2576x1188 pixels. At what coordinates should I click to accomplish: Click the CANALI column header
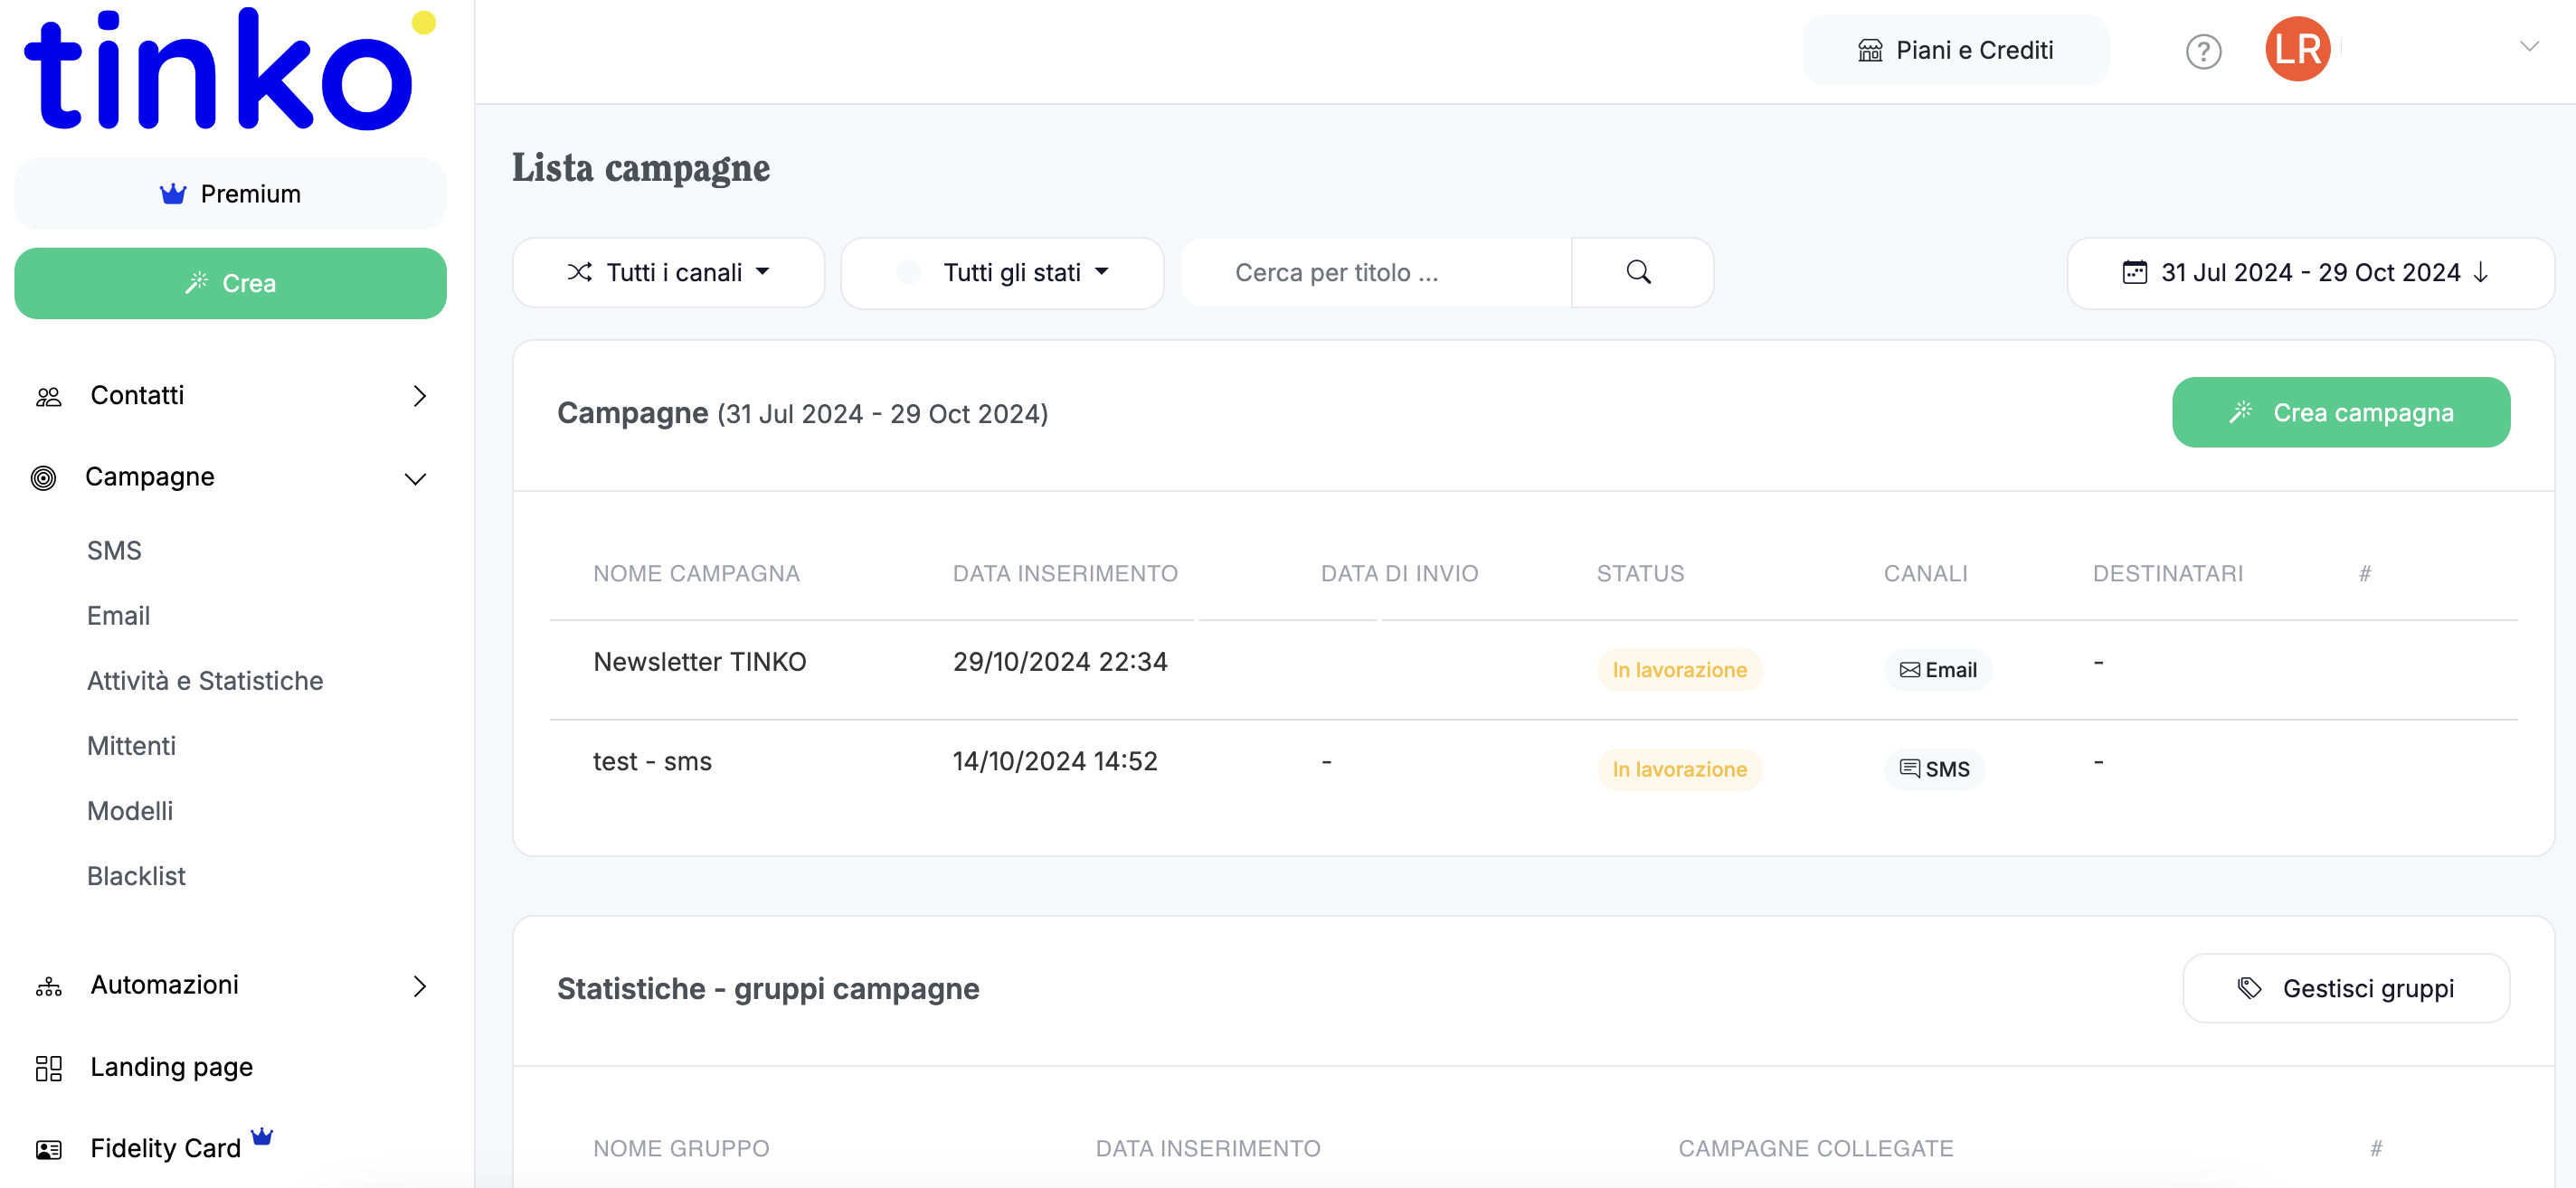tap(1925, 573)
